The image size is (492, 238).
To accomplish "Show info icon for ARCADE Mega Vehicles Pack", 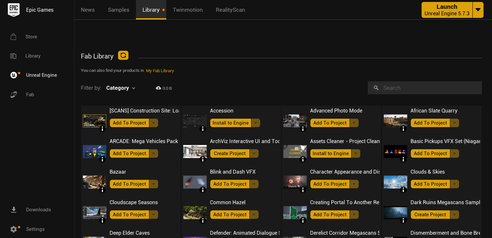I will click(x=102, y=159).
